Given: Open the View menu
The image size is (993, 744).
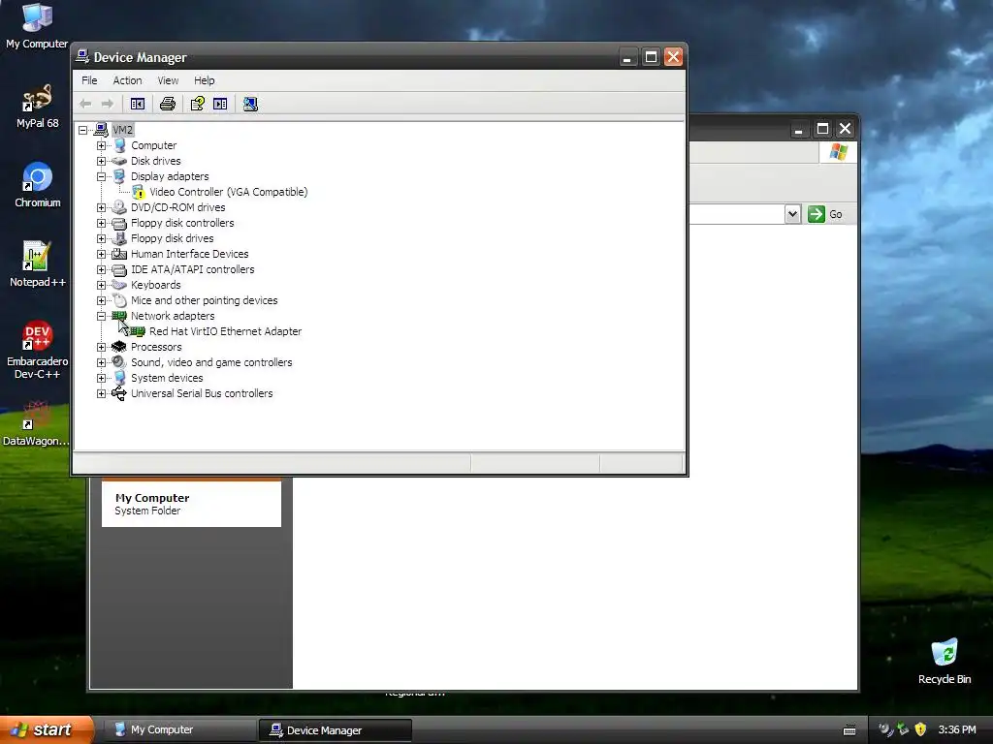Looking at the screenshot, I should tap(168, 80).
